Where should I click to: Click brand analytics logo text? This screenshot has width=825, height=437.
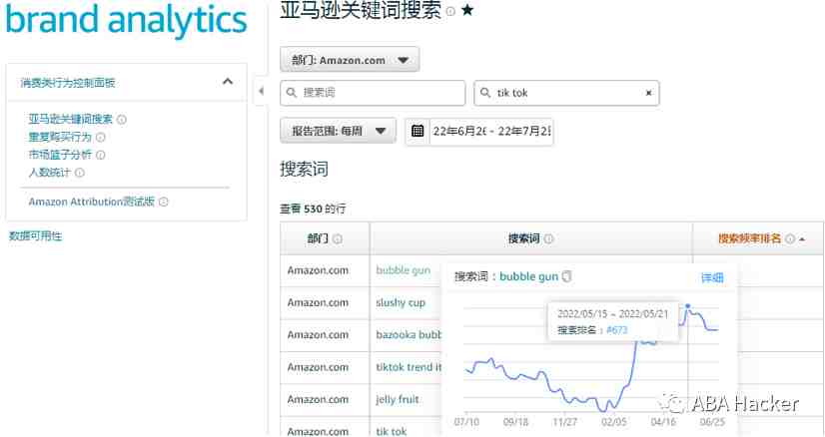coord(126,20)
